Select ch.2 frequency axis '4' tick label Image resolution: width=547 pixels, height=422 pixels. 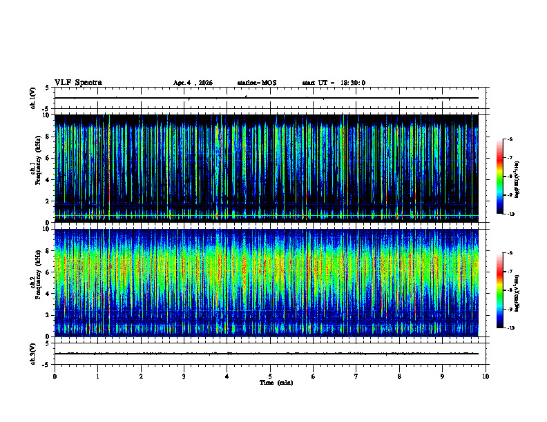[x=48, y=294]
